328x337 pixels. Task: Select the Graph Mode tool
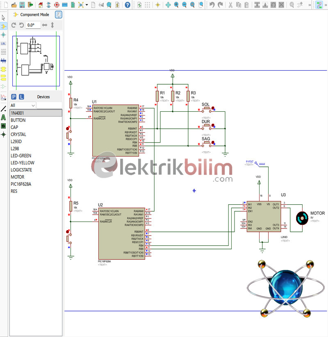[x=3, y=97]
